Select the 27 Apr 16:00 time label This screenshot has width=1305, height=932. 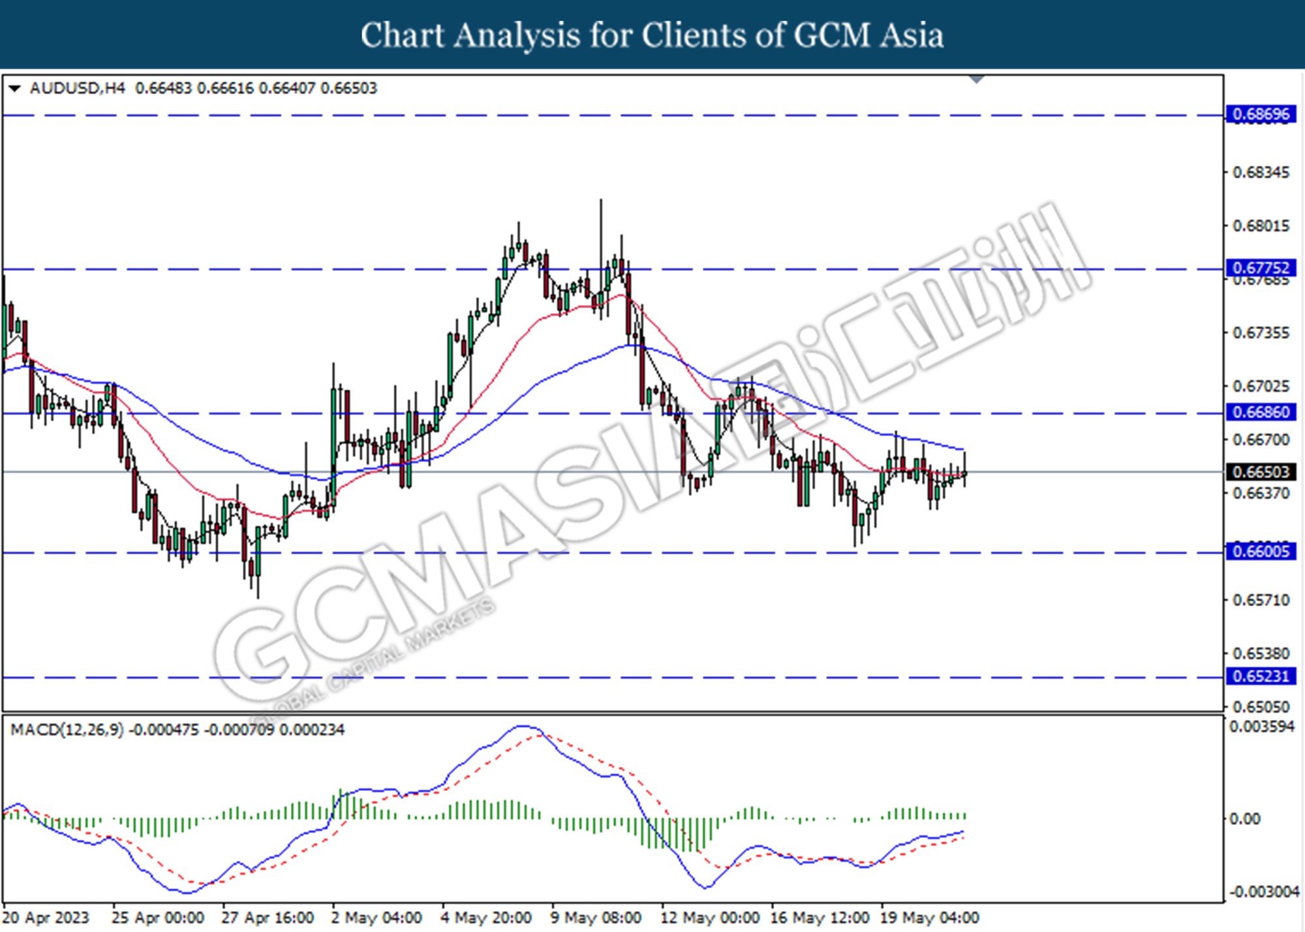pos(268,918)
